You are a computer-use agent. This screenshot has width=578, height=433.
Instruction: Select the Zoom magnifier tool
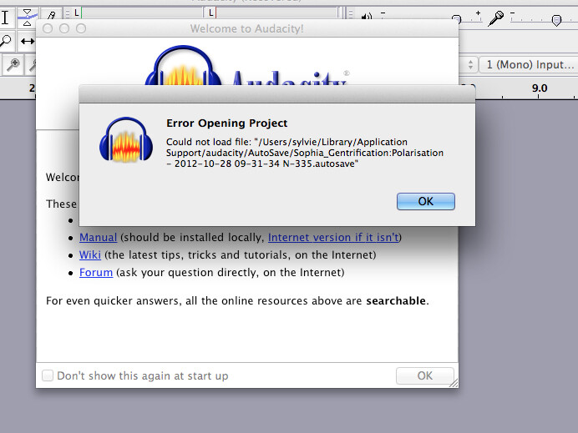6,41
